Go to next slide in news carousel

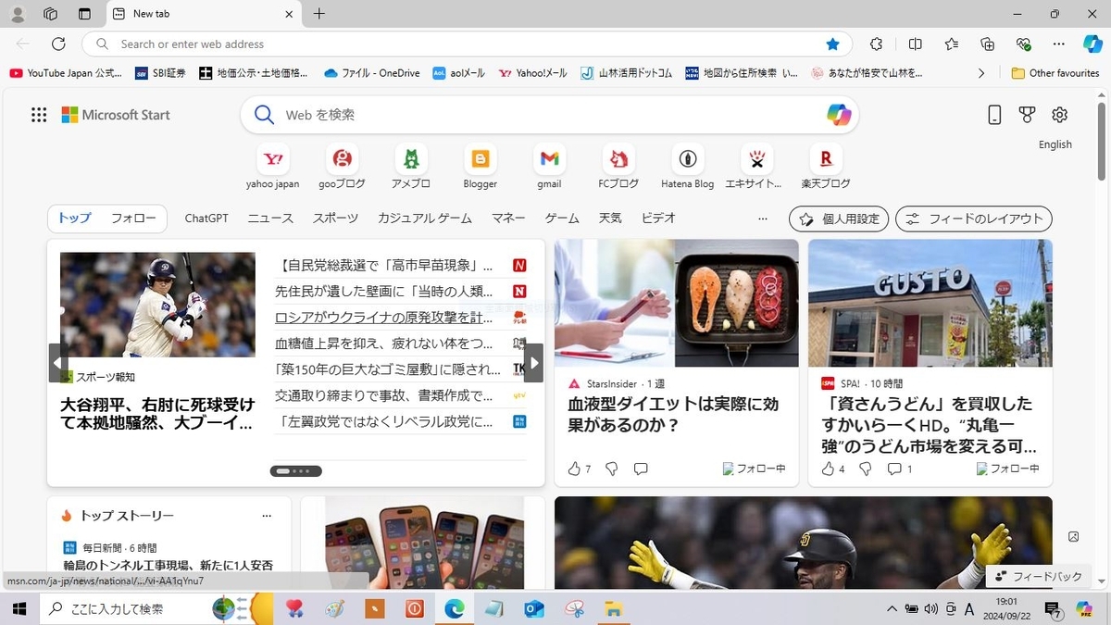(x=533, y=363)
